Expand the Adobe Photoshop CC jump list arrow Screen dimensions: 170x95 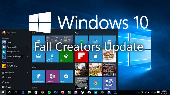coord(27,57)
